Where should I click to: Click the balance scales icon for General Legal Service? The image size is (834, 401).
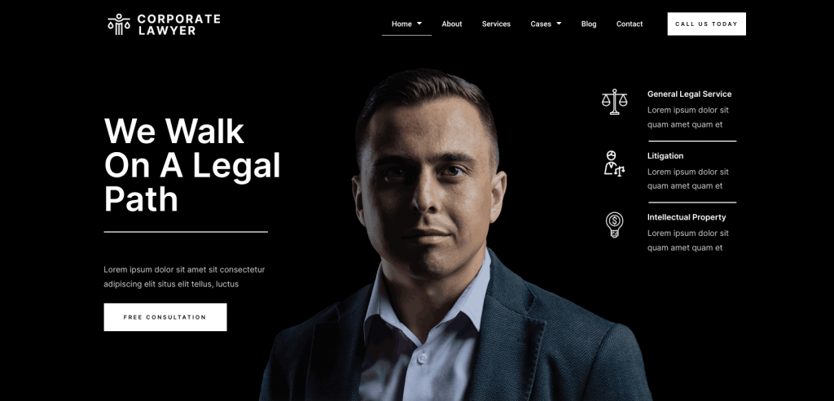point(614,102)
